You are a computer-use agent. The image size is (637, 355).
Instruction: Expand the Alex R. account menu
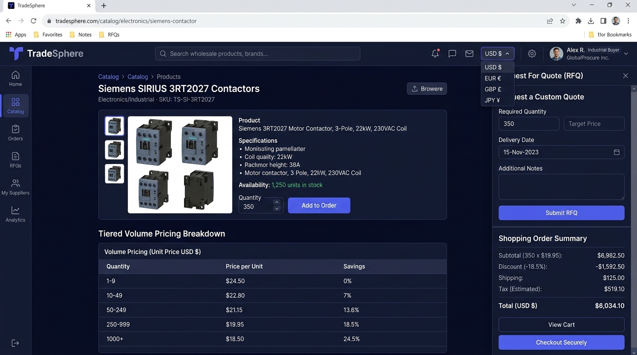tap(626, 54)
